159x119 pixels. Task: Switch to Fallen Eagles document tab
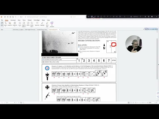(30, 29)
